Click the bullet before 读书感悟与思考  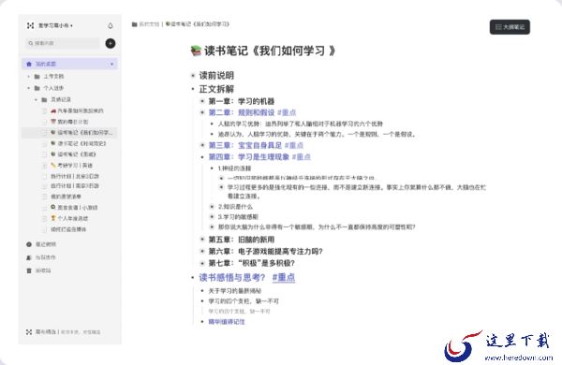pyautogui.click(x=193, y=277)
